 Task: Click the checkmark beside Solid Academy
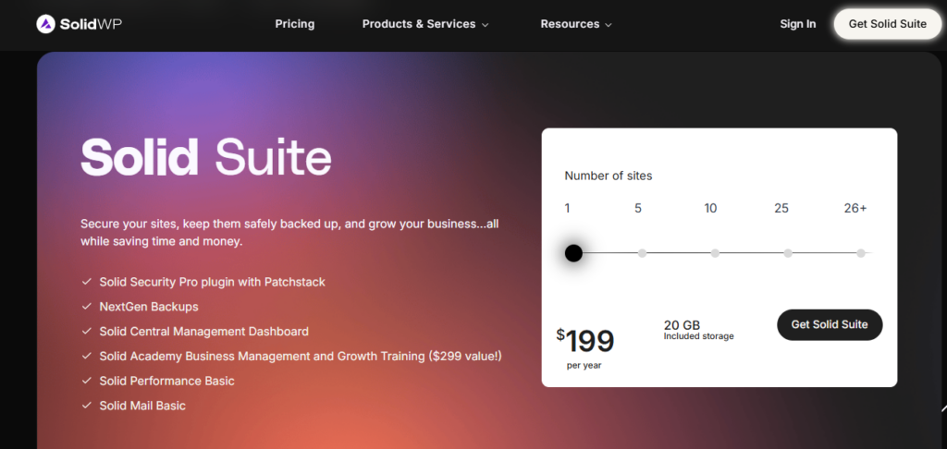pyautogui.click(x=86, y=356)
